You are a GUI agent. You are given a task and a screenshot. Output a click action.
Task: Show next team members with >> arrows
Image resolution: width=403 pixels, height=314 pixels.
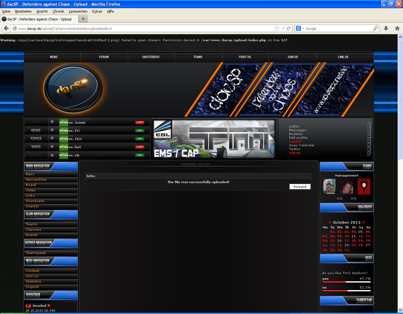[354, 199]
